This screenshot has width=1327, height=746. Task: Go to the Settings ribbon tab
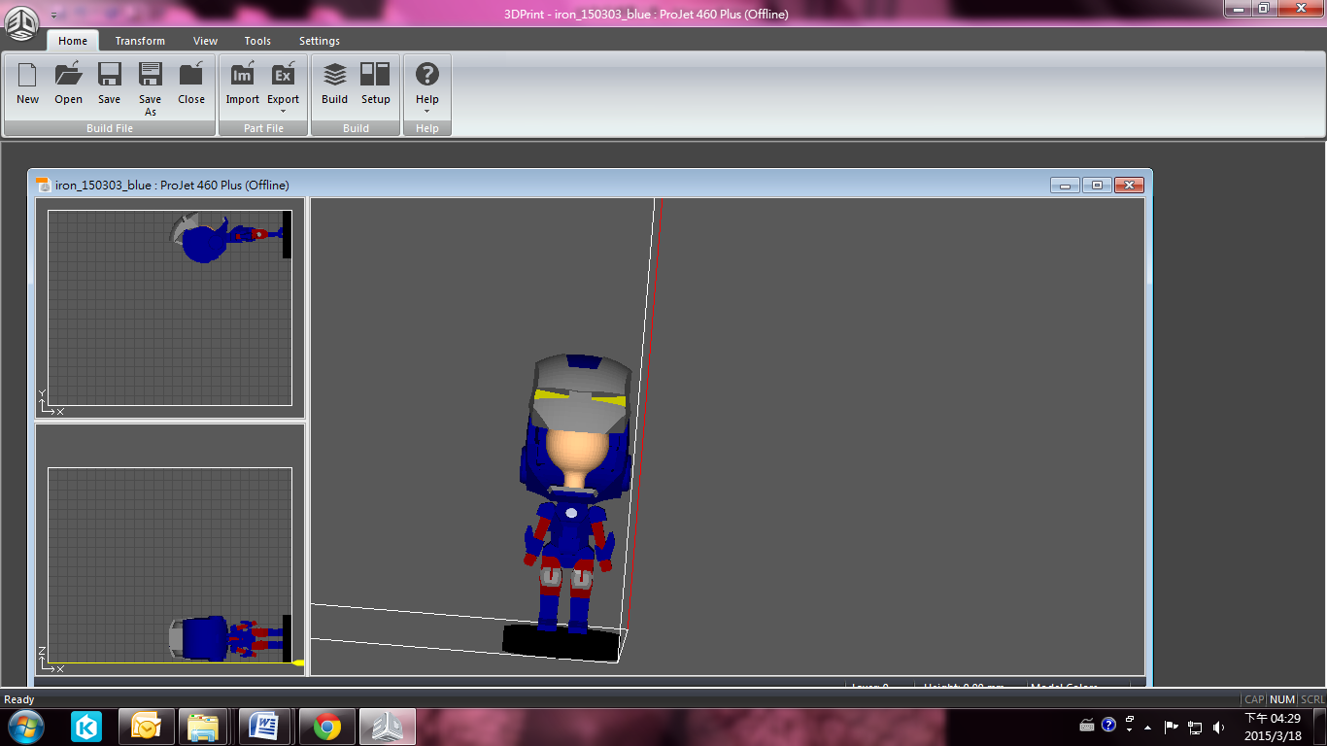[320, 41]
